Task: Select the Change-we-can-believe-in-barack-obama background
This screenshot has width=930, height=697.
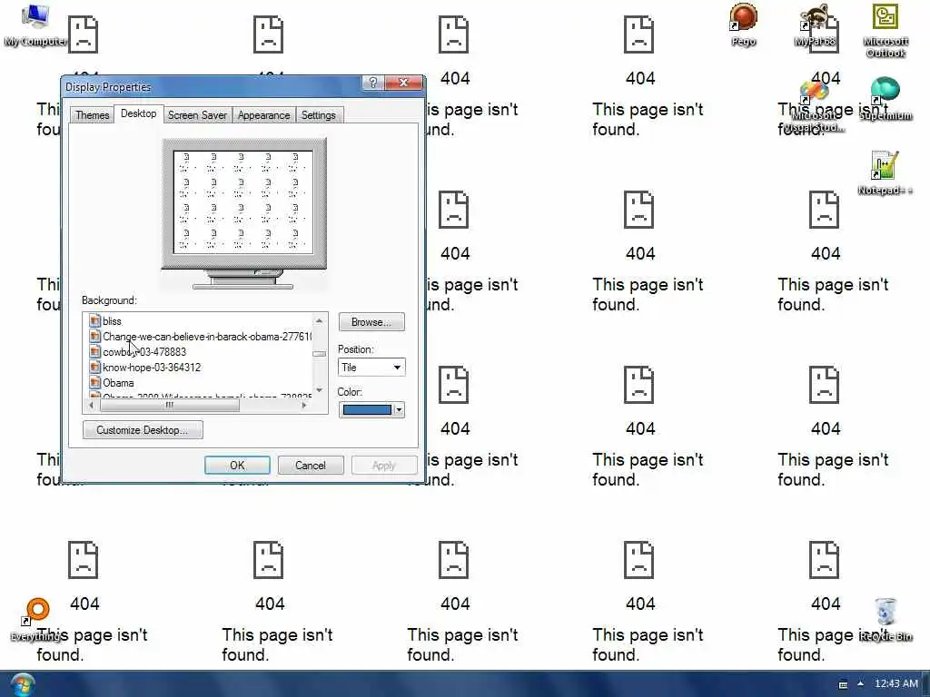Action: (x=201, y=337)
